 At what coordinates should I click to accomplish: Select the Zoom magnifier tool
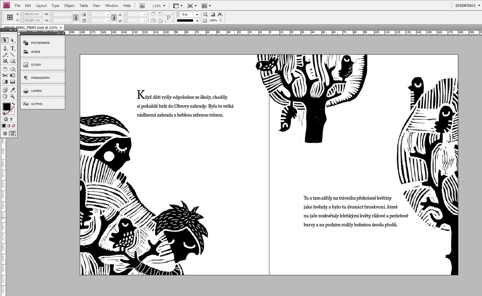[12, 96]
